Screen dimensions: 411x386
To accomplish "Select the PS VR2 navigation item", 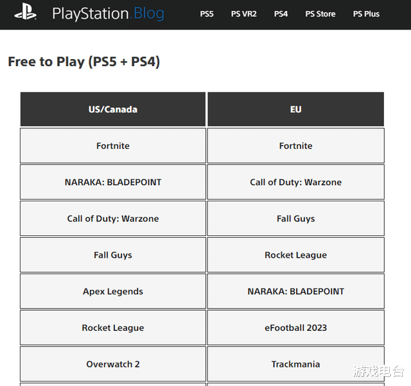I will [243, 14].
